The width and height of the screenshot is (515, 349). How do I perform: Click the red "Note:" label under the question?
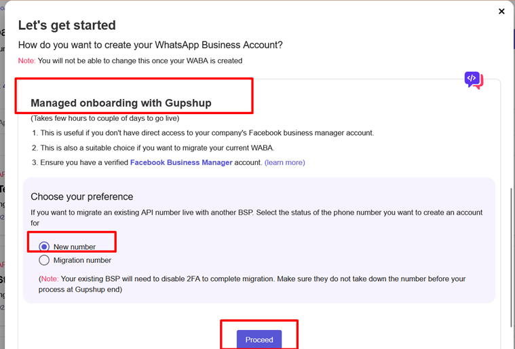[x=26, y=61]
